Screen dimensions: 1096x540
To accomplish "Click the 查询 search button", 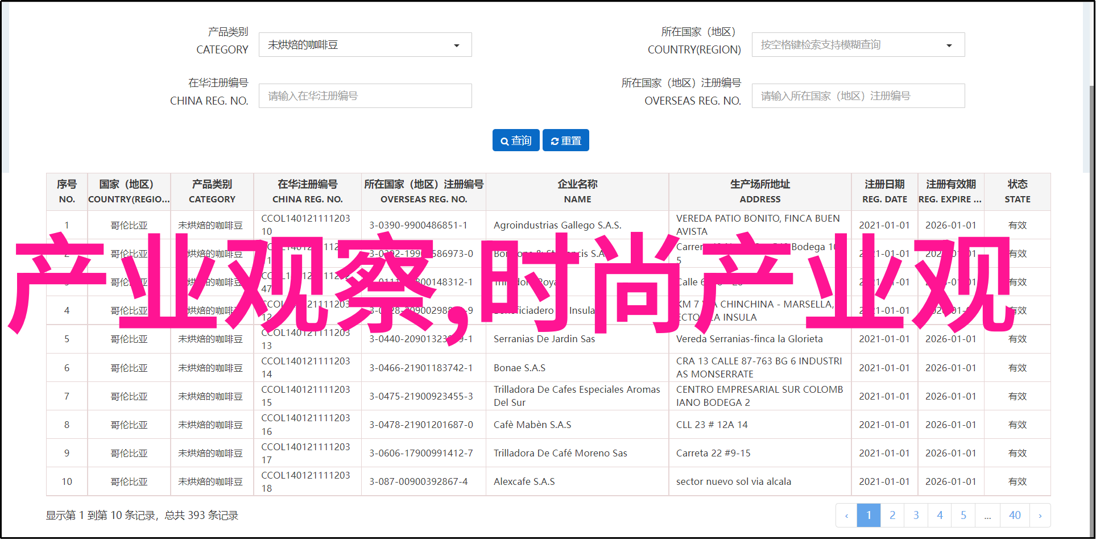I will (516, 140).
